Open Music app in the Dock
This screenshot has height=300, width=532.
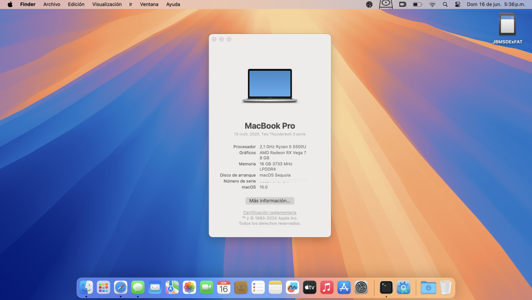coord(327,287)
